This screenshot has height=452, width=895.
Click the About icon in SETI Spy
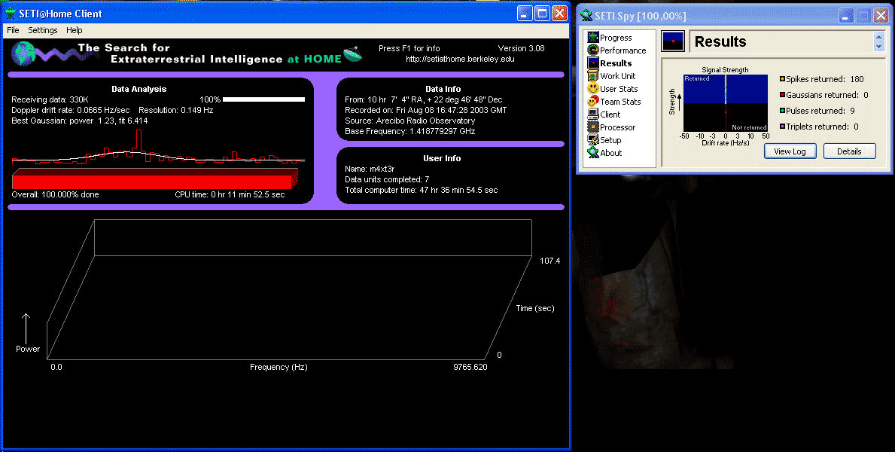[x=593, y=153]
